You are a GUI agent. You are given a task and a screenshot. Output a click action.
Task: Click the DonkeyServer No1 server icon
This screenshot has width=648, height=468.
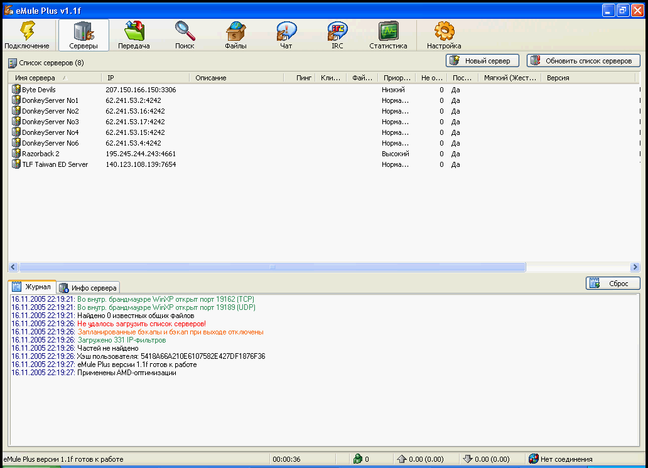pyautogui.click(x=16, y=100)
